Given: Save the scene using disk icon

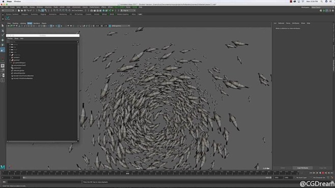Looking at the screenshot, I should (x=25, y=11).
